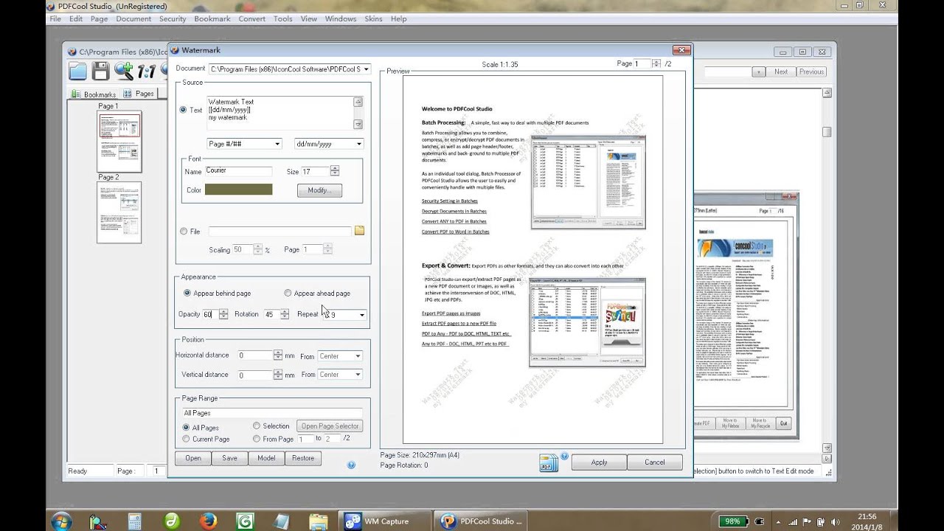The height and width of the screenshot is (531, 944).
Task: Click the Restore button
Action: pos(303,458)
